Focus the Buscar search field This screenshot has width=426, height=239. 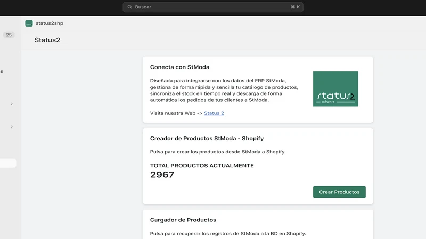point(213,7)
